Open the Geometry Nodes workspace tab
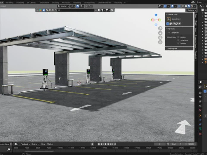Viewport: 207px width, 155px height. 104,3
